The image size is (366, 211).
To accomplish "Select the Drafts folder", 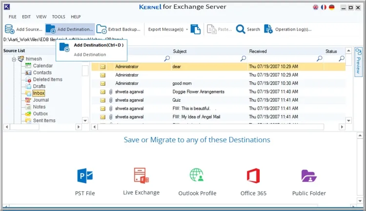I will [39, 86].
